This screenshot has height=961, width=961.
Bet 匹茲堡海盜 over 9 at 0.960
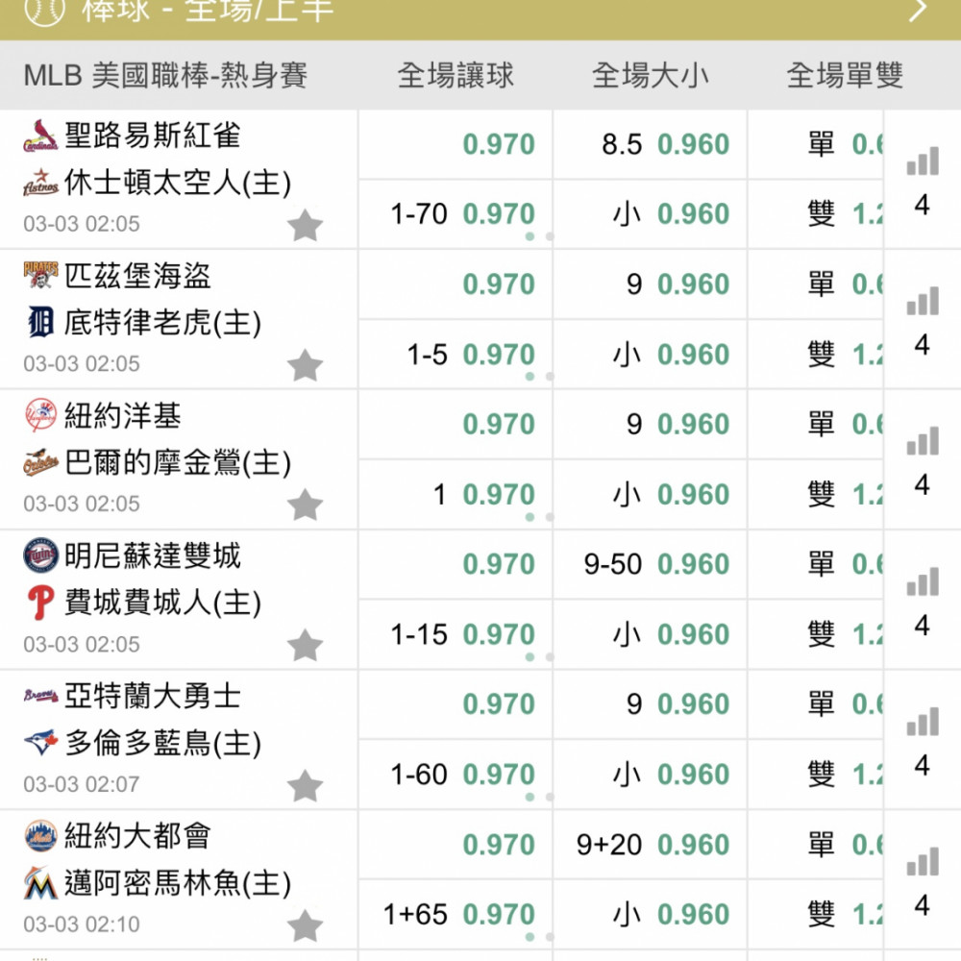651,284
